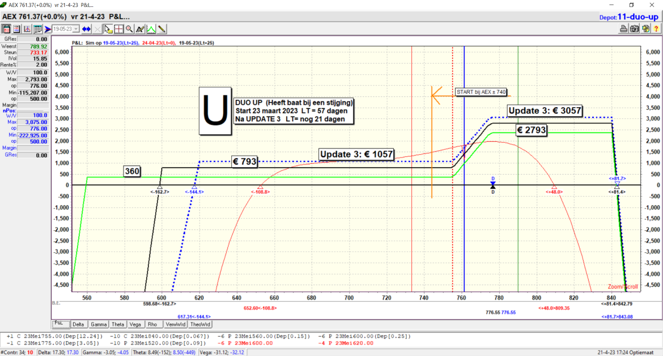Click the green curve chart icon
This screenshot has height=356, width=663.
151,29
